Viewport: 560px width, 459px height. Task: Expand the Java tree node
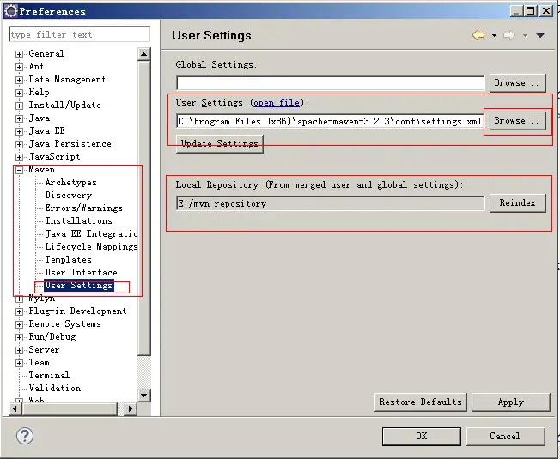click(19, 118)
